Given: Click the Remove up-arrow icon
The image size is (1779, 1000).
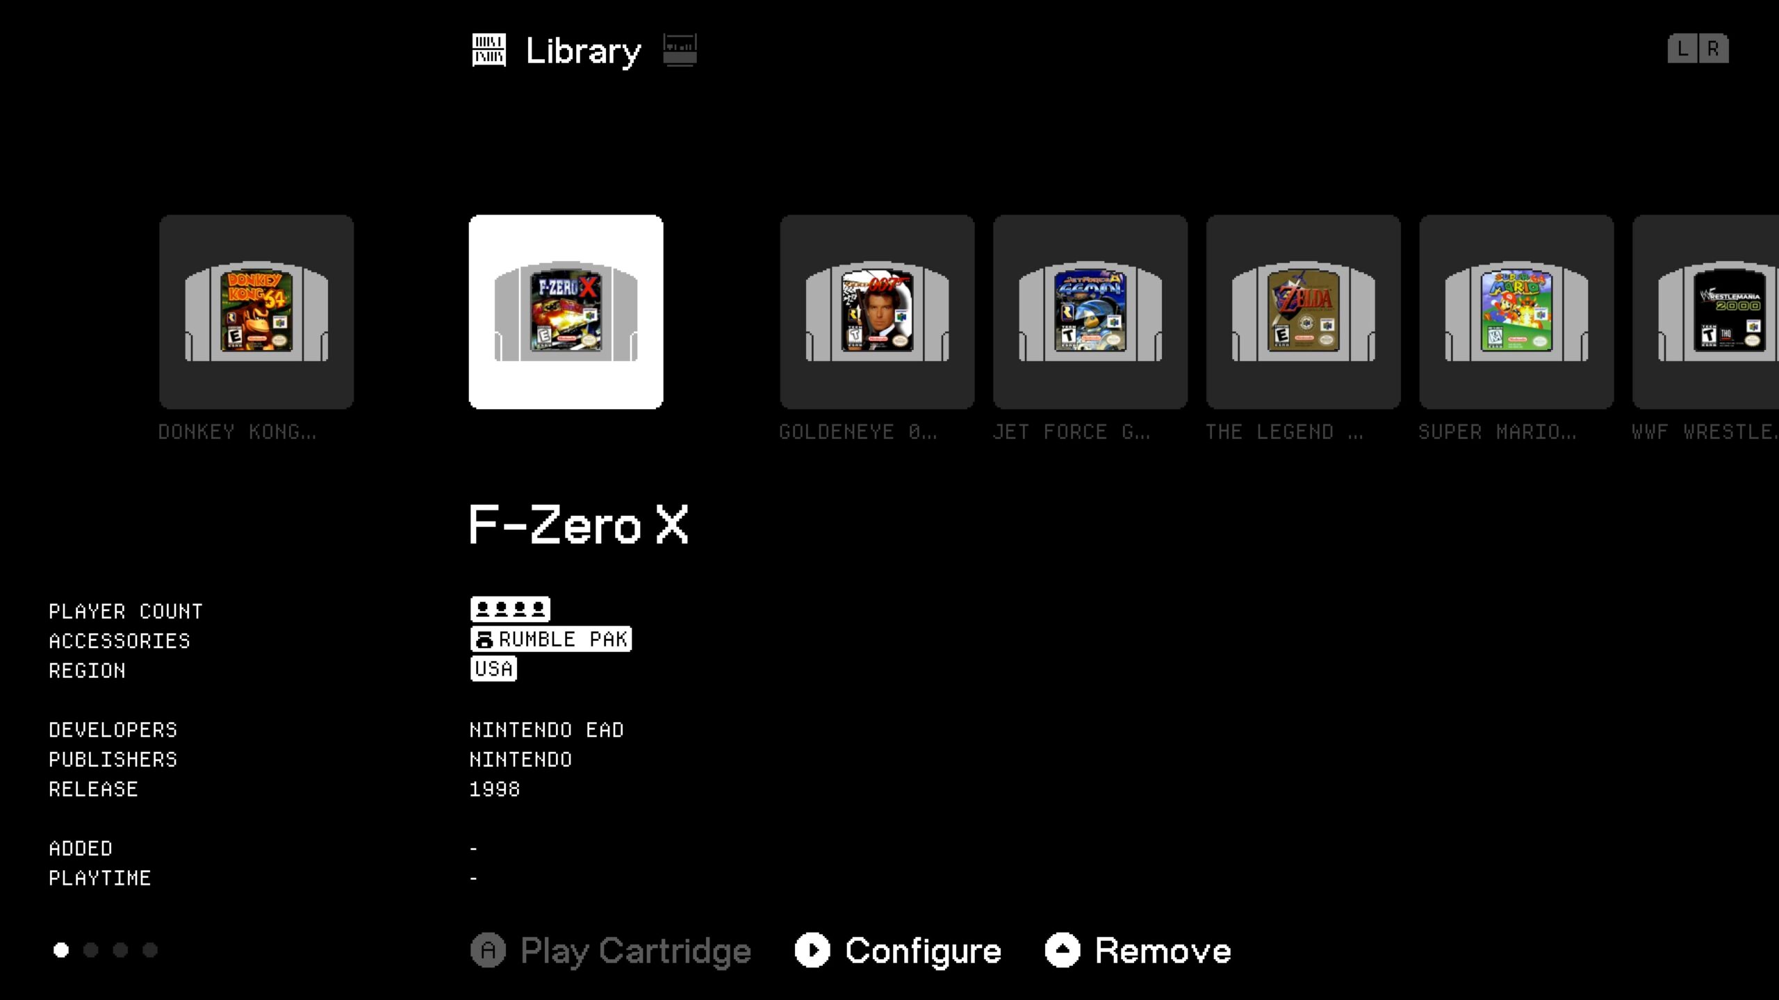Looking at the screenshot, I should pyautogui.click(x=1063, y=950).
